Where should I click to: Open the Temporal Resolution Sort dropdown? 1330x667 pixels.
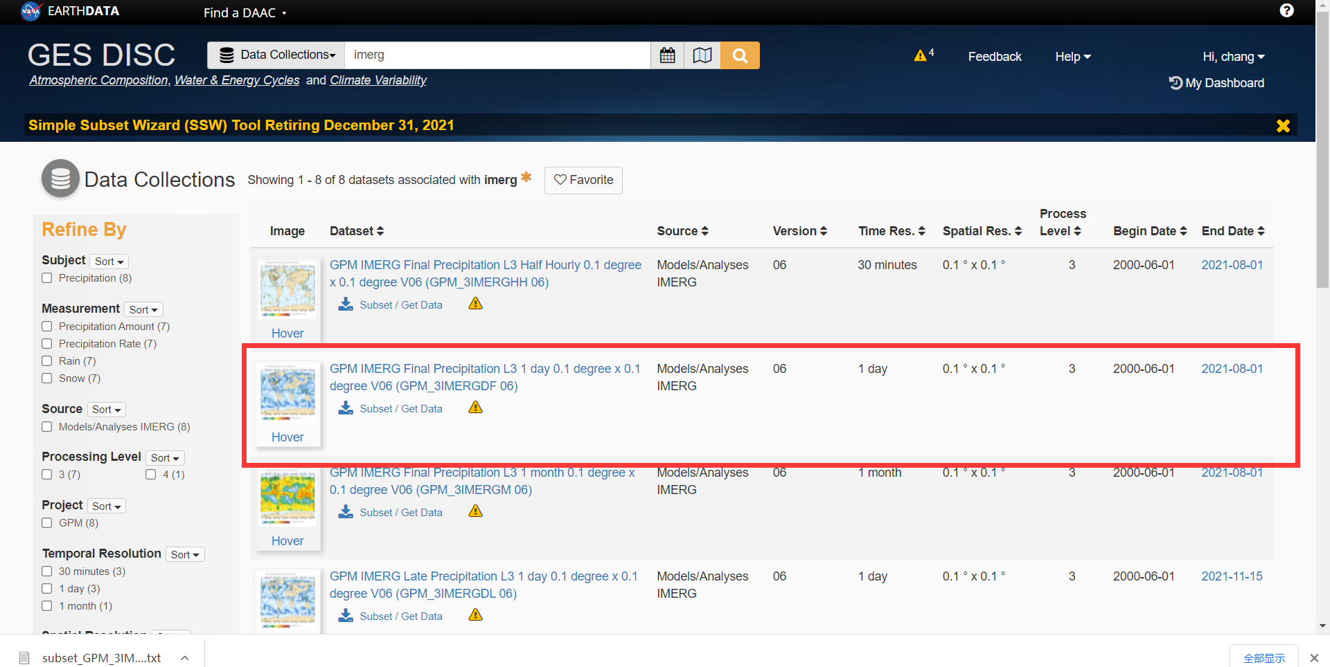coord(186,555)
